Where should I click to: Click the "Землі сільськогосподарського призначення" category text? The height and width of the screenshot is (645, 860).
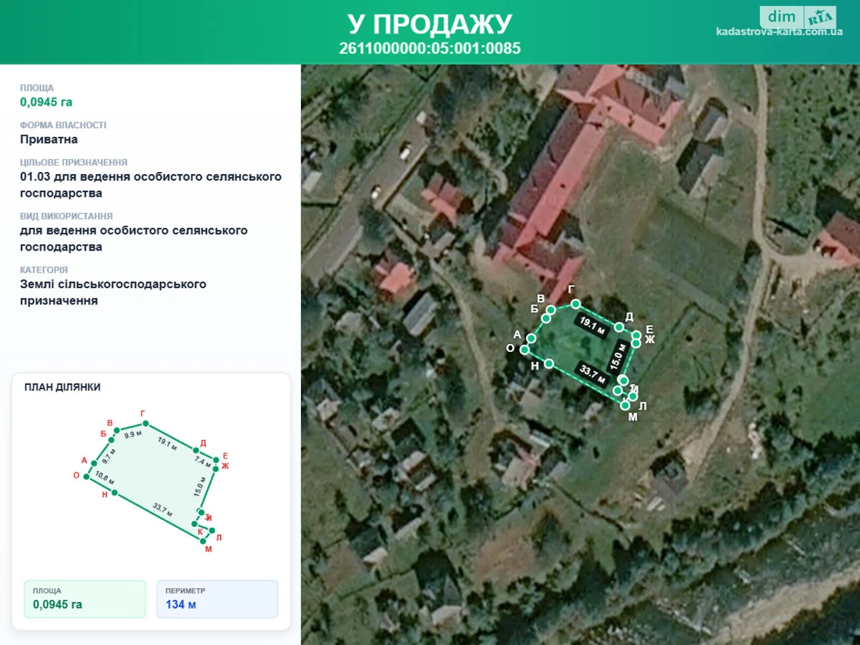113,292
